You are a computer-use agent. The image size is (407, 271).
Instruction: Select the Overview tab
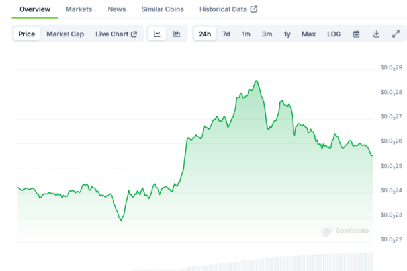tap(34, 9)
